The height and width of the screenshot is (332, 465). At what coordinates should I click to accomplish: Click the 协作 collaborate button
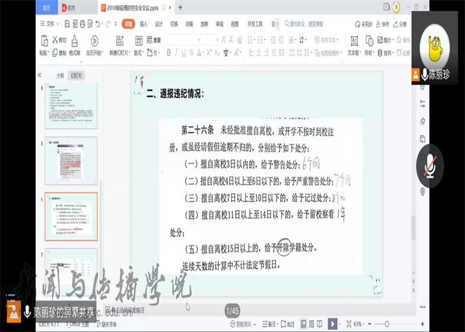[x=383, y=25]
